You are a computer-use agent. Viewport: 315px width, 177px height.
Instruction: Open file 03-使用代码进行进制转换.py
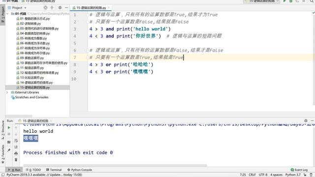[x=37, y=29]
